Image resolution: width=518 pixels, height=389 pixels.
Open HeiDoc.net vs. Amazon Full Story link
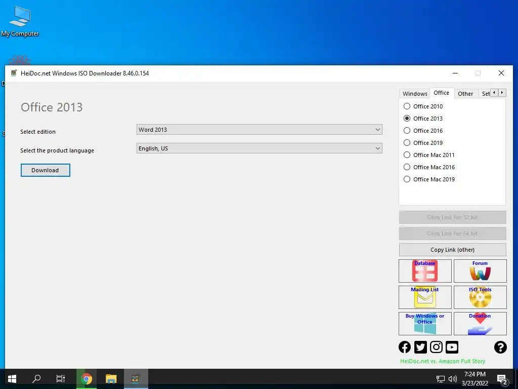click(443, 361)
